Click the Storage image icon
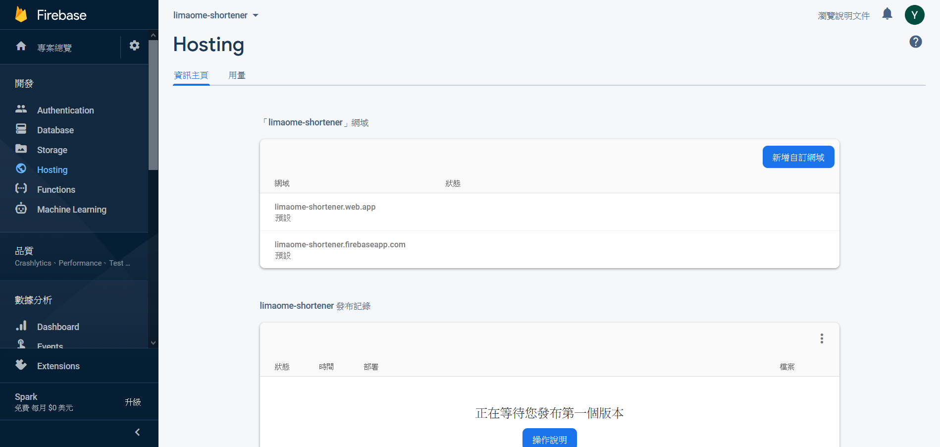 pyautogui.click(x=21, y=149)
